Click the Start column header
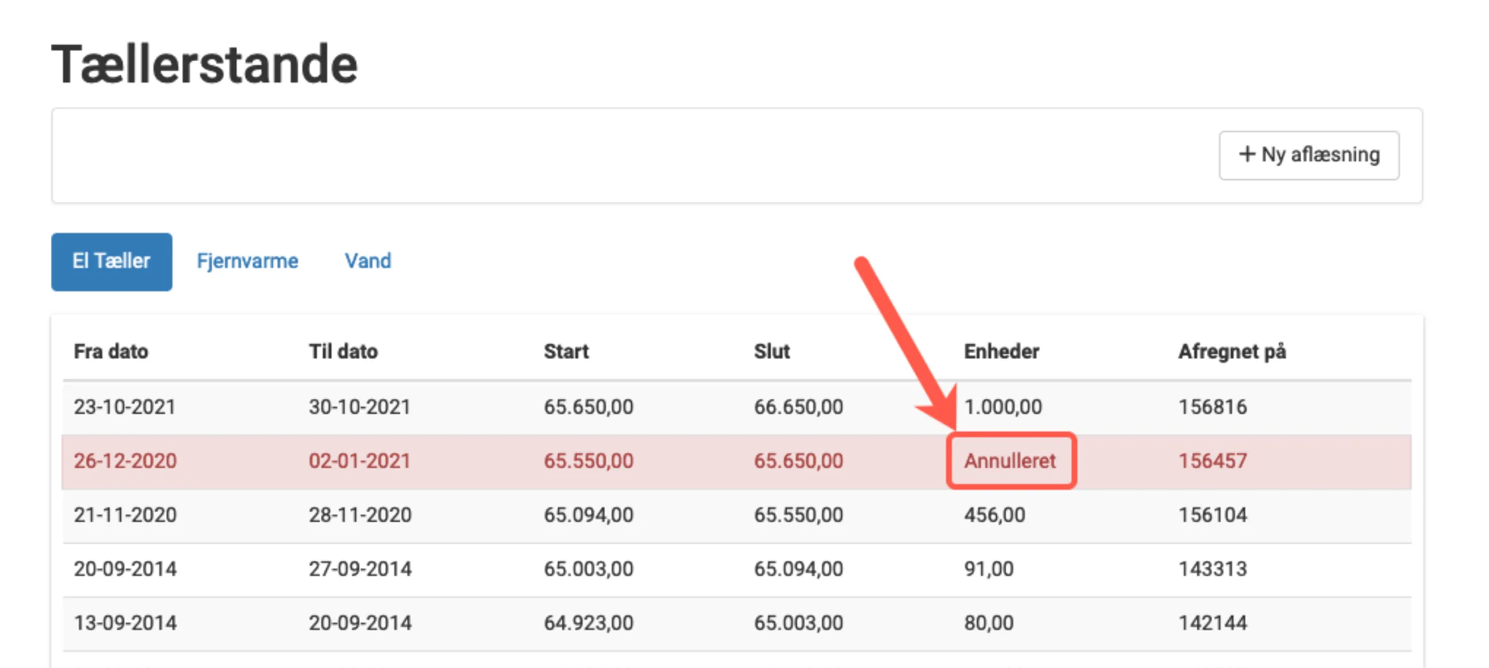Viewport: 1489px width, 668px height. [566, 351]
